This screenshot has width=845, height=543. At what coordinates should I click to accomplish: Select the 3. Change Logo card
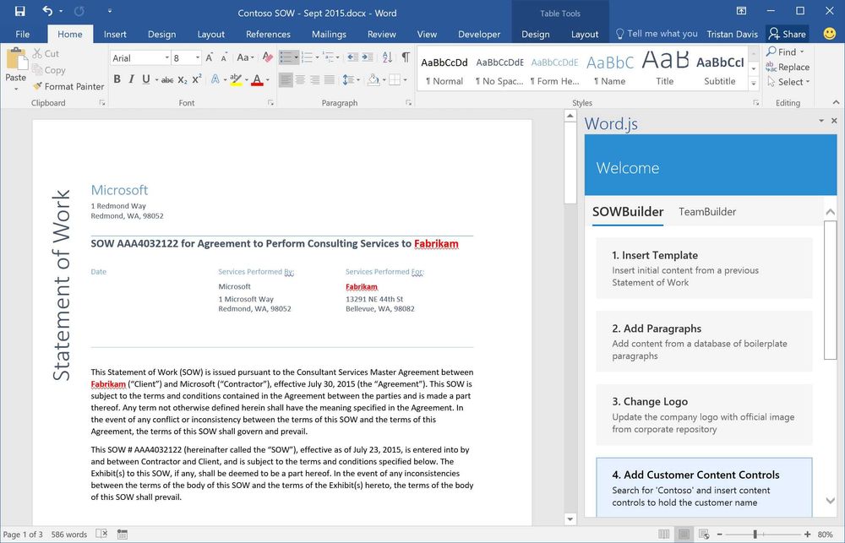(704, 415)
